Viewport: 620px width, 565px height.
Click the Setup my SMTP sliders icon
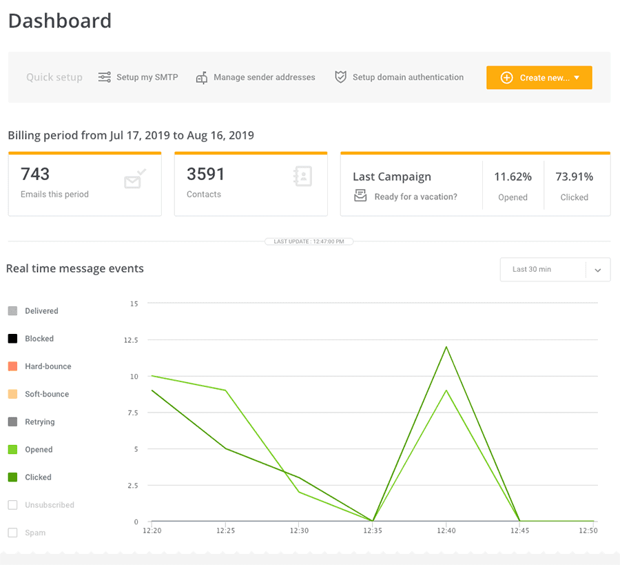pyautogui.click(x=105, y=77)
